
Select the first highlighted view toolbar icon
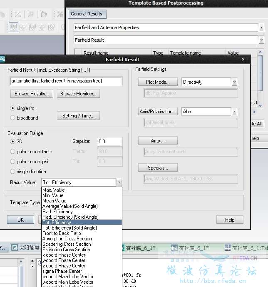point(14,27)
